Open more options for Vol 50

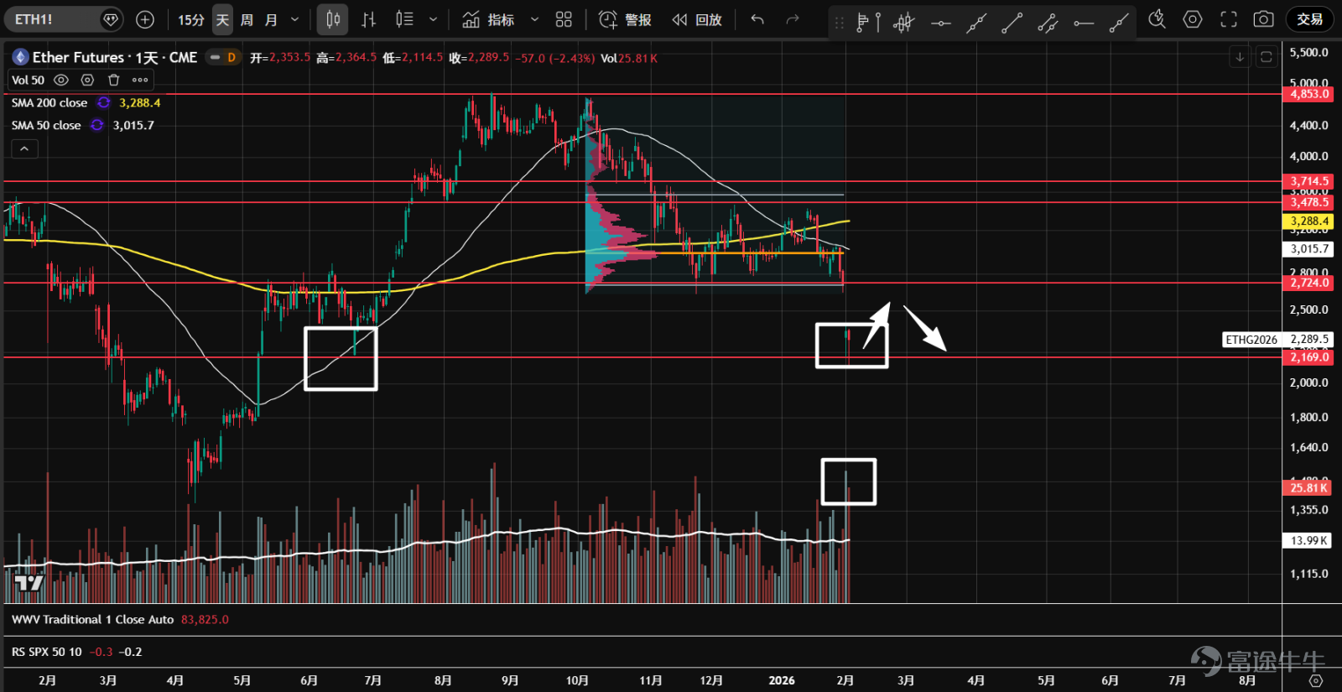click(x=140, y=80)
